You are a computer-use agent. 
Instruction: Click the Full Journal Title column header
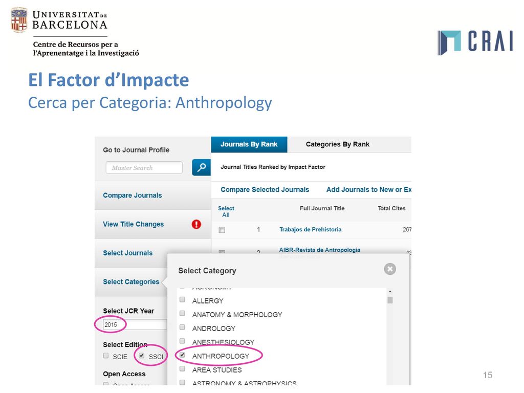pos(322,209)
